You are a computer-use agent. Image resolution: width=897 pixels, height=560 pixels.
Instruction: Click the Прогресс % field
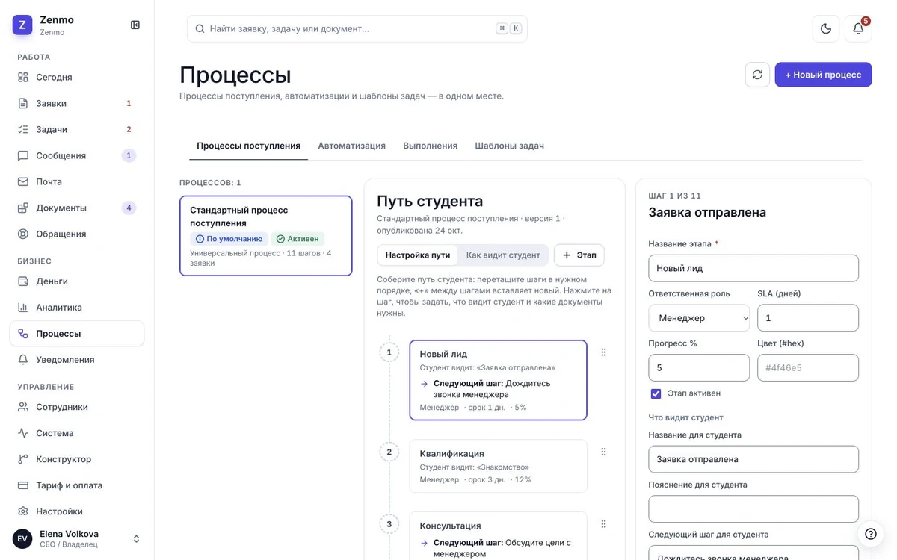[699, 368]
